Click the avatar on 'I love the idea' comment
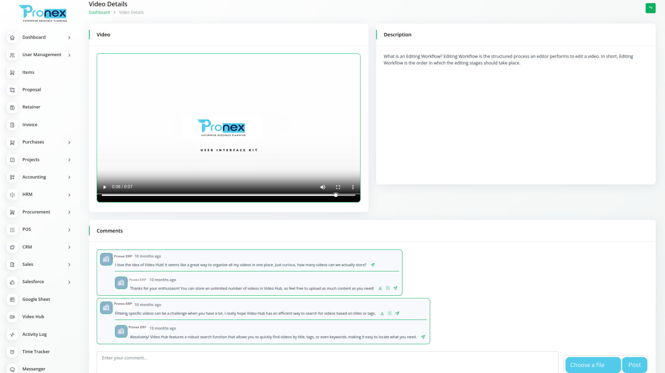Image resolution: width=665 pixels, height=373 pixels. (x=106, y=259)
